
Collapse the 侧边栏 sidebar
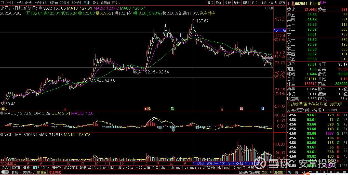click(x=279, y=172)
